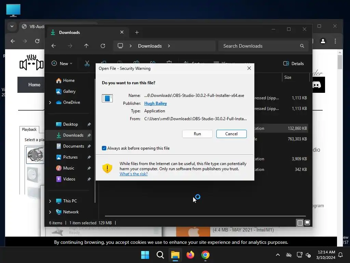Select the 763,303 KB file row
The height and width of the screenshot is (263, 350).
(x=281, y=139)
